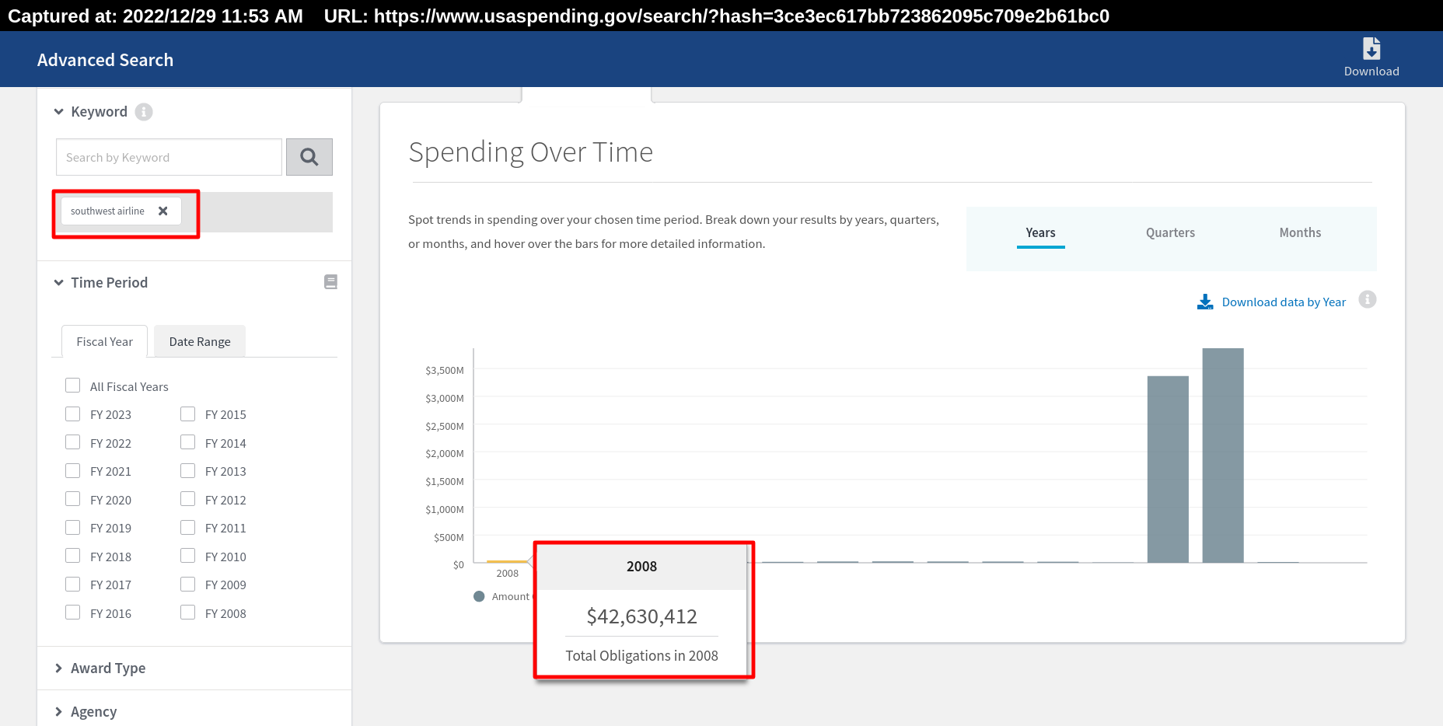Screen dimensions: 1443x726
Task: Tick the FY 2011 checkbox
Action: tap(188, 527)
